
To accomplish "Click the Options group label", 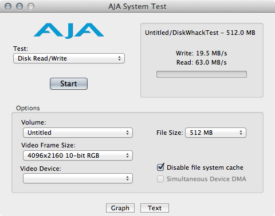I will 28,108.
